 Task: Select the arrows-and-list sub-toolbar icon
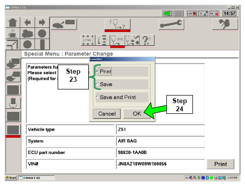tap(103, 40)
